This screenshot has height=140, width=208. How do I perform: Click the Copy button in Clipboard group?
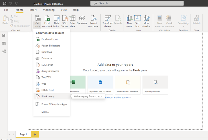coord(15,21)
